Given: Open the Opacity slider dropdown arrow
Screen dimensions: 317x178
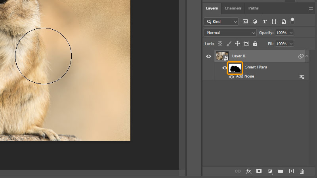Looking at the screenshot, I should pos(291,33).
